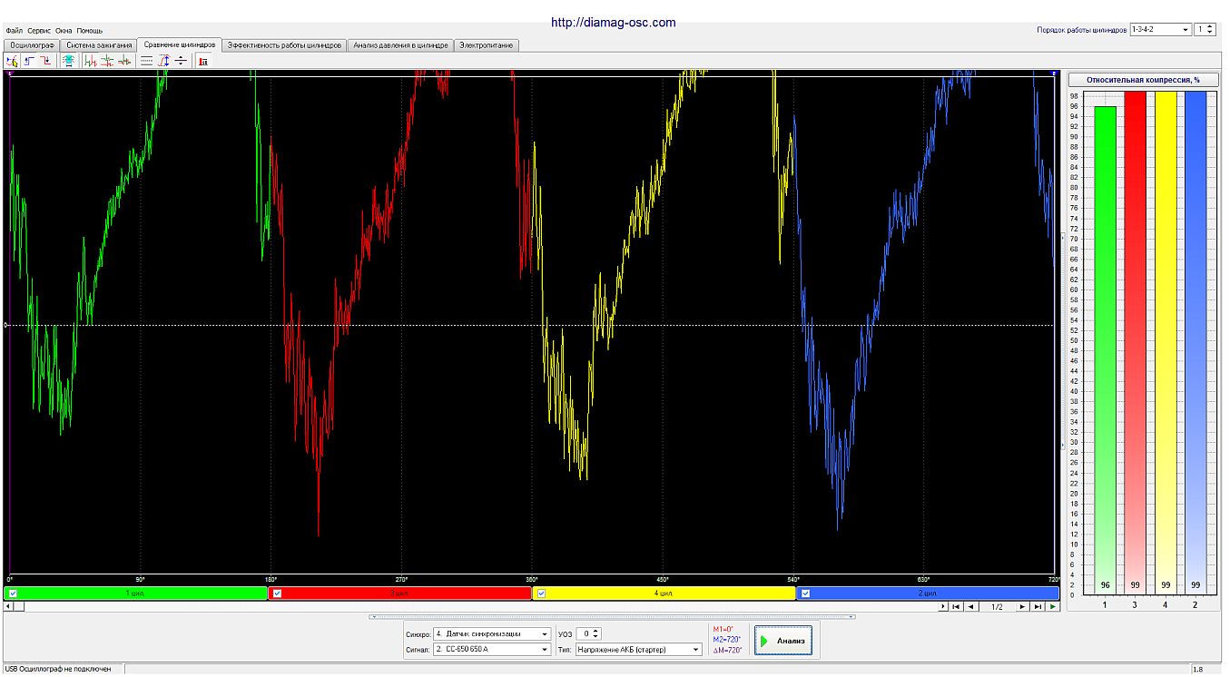Viewport: 1230px width, 677px height.
Task: Toggle the cylinder 3 red checkbox
Action: coord(278,594)
